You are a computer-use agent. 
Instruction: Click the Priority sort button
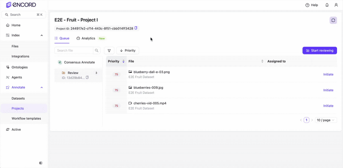click(128, 51)
